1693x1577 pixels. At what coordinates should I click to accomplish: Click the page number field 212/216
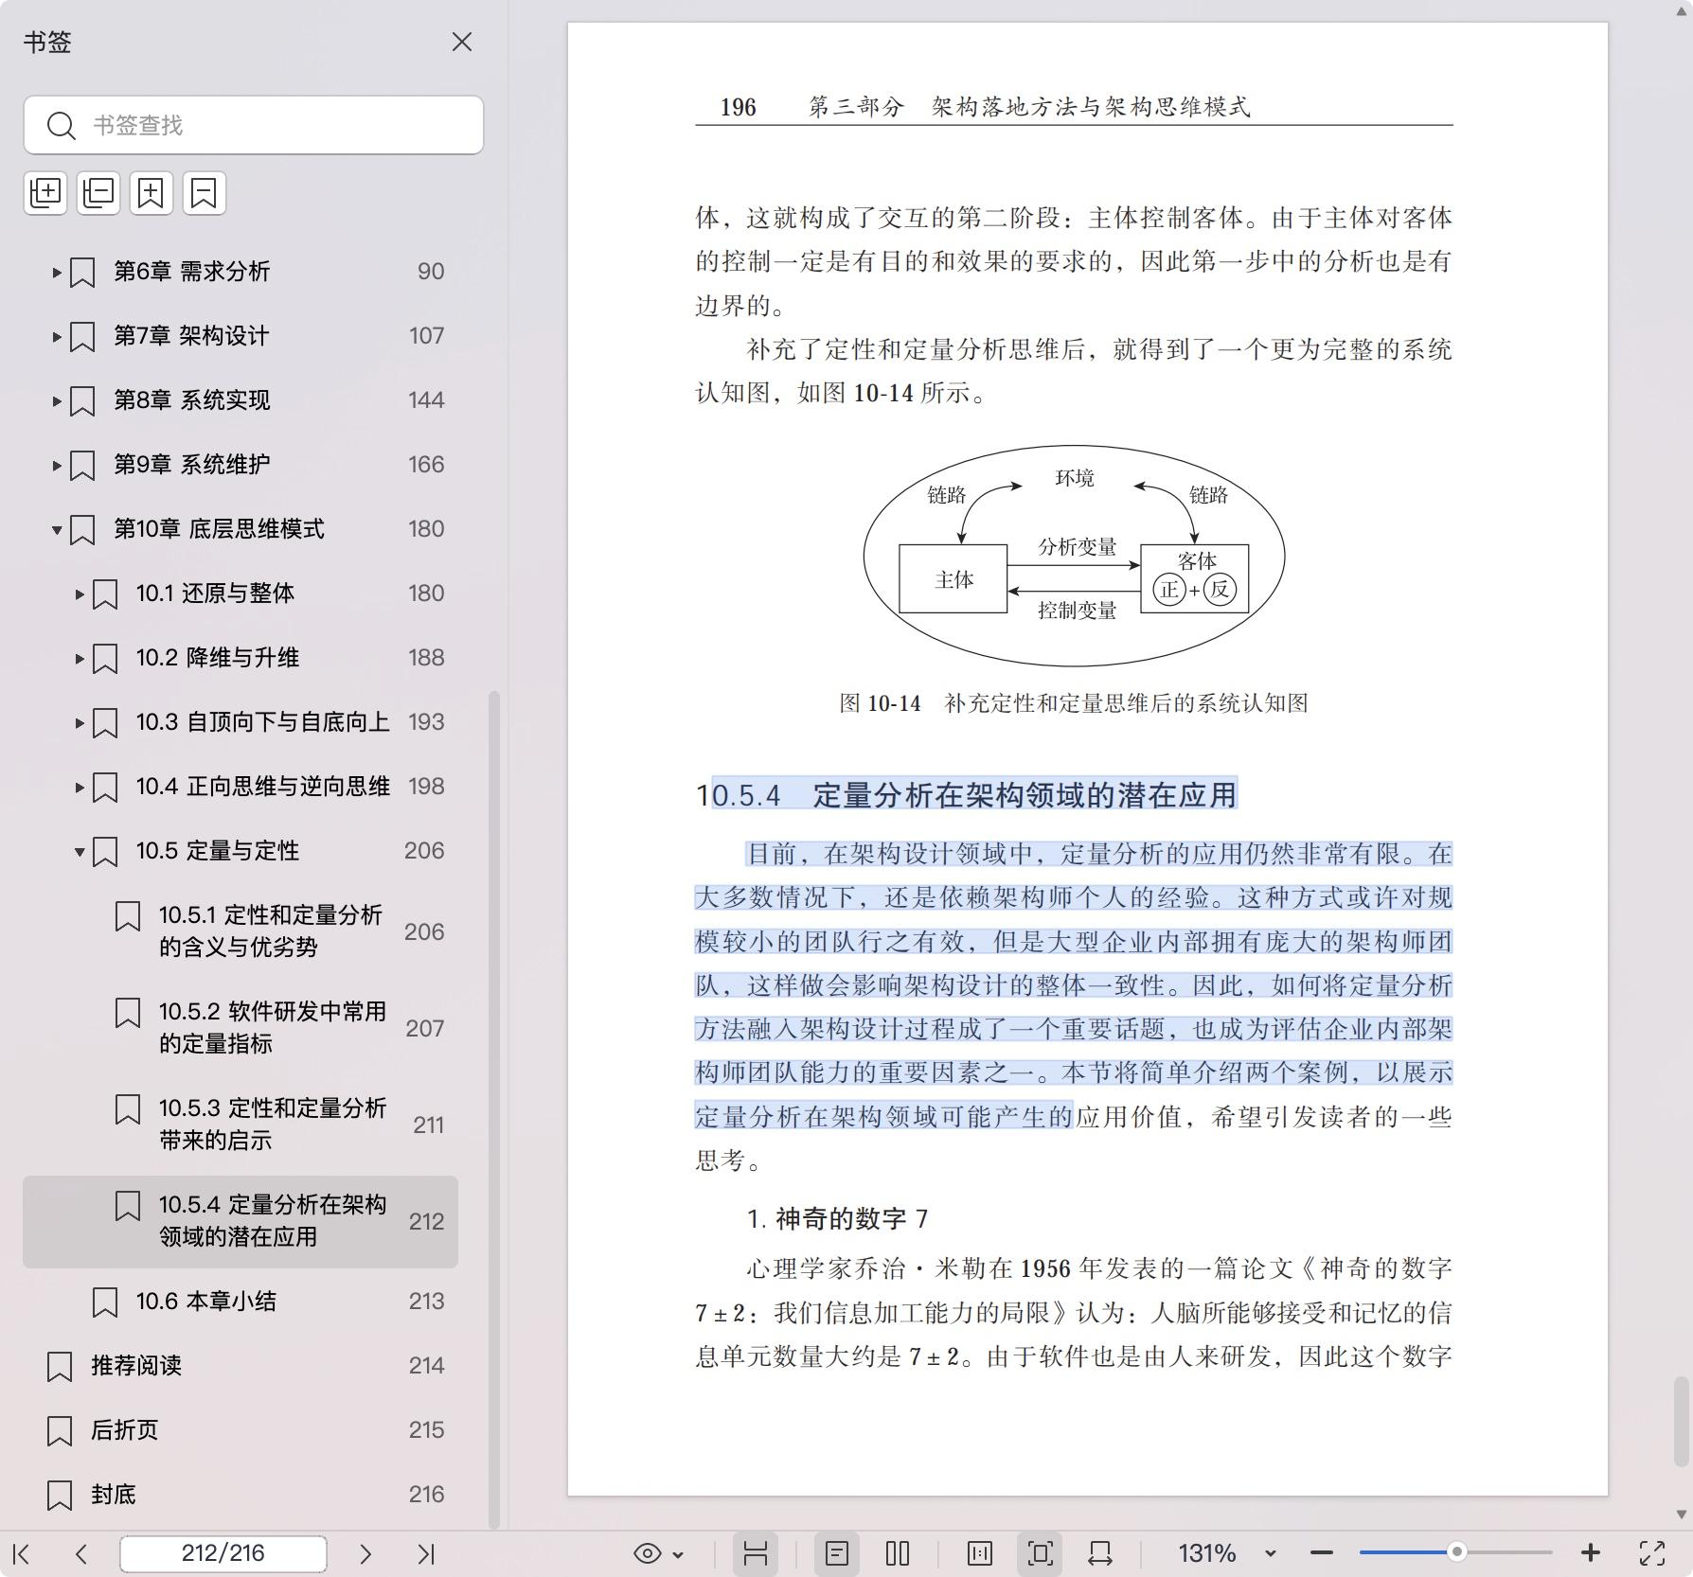coord(223,1553)
